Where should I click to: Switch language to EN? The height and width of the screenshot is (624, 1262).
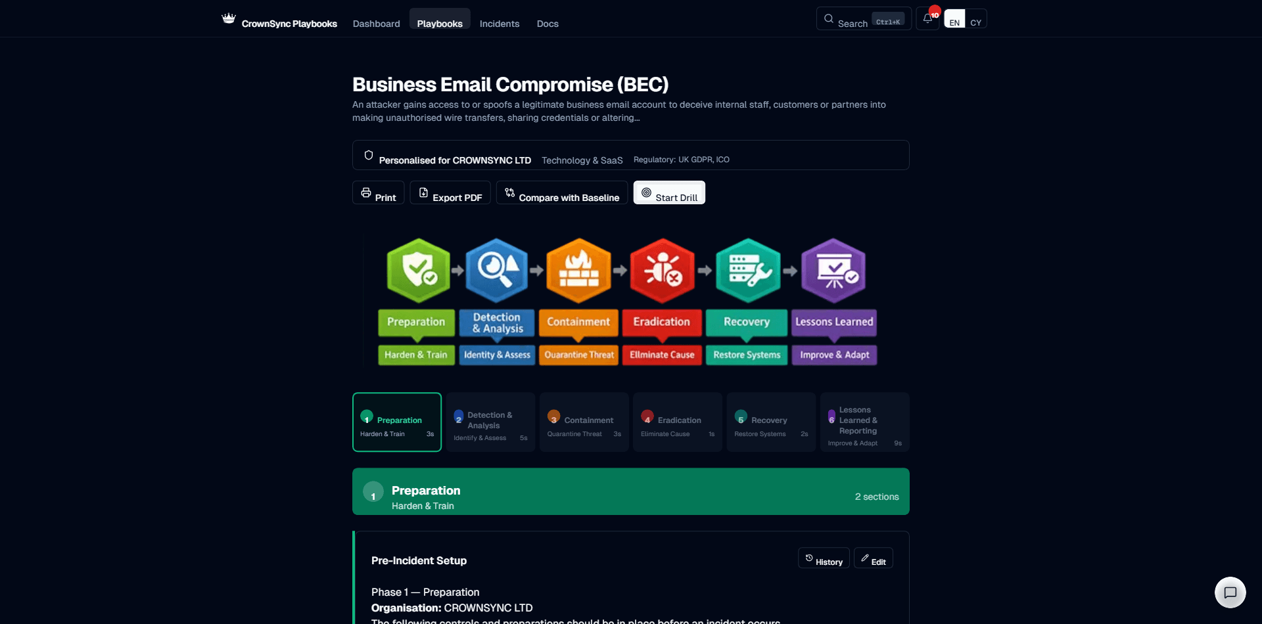(x=954, y=18)
